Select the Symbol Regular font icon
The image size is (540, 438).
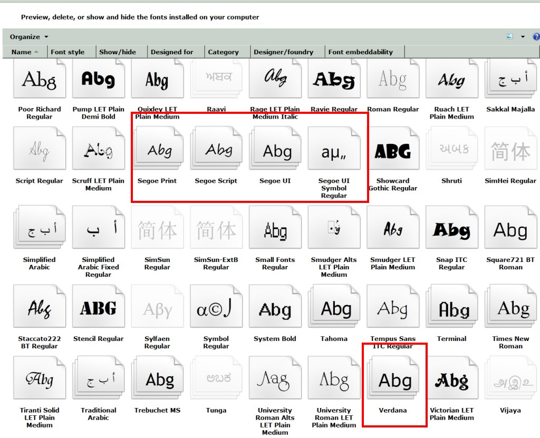pyautogui.click(x=216, y=306)
